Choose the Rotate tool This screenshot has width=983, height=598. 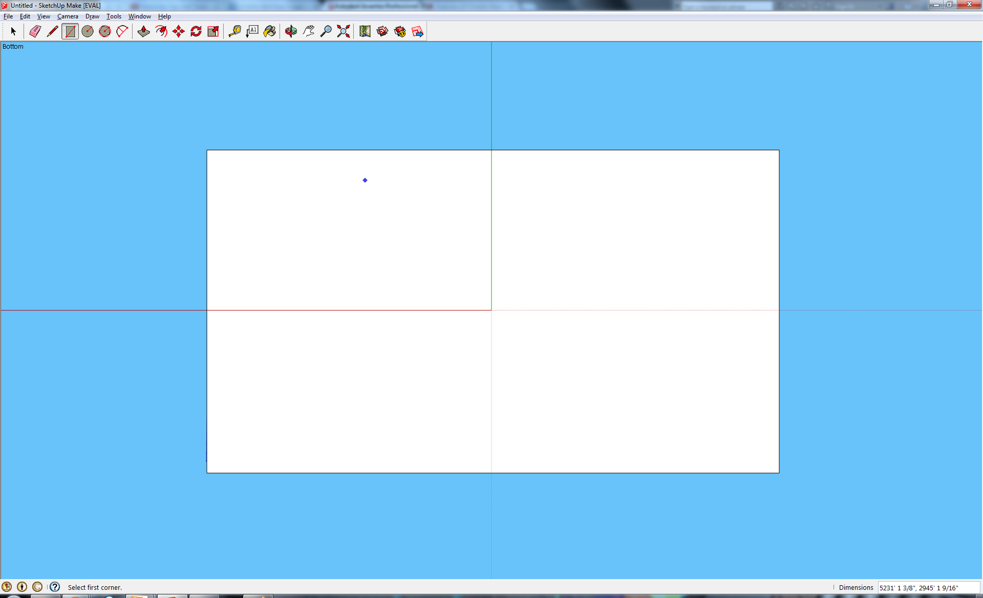point(196,32)
